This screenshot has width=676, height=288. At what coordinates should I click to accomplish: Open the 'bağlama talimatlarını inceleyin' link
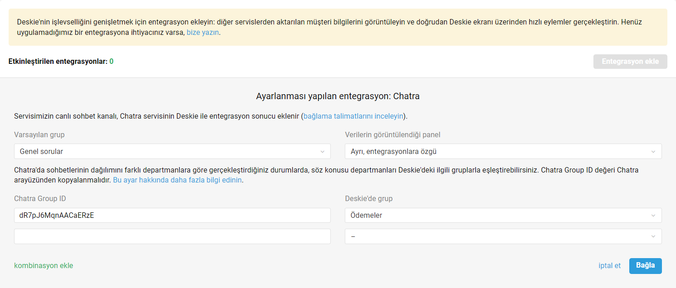[x=353, y=116]
